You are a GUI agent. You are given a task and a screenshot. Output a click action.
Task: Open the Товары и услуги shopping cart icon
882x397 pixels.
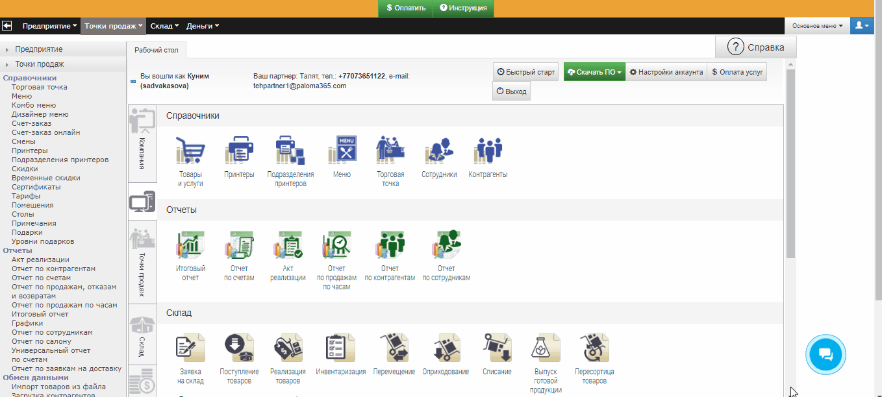pyautogui.click(x=190, y=150)
